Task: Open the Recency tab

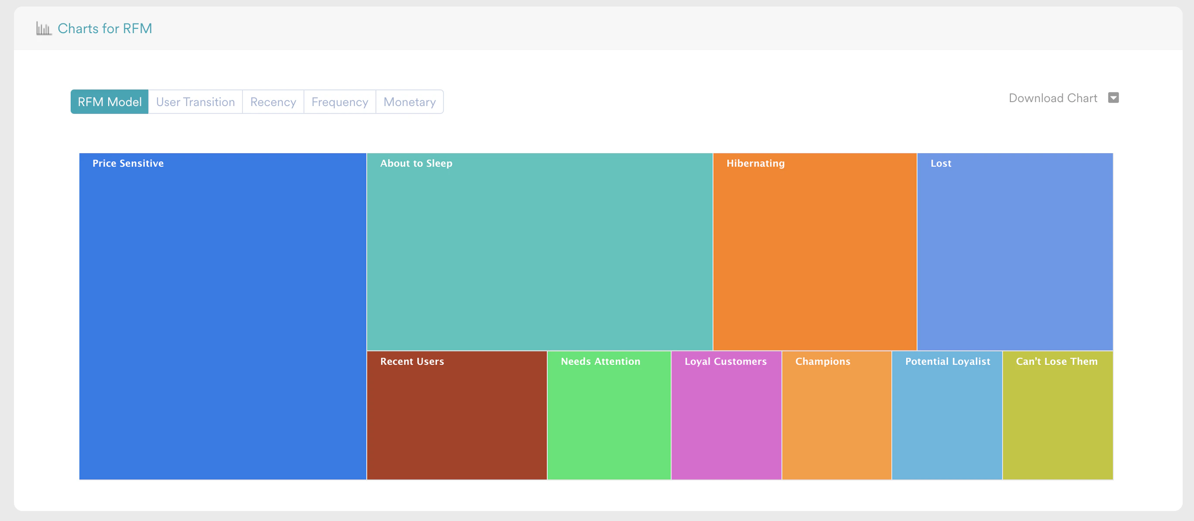Action: 273,102
